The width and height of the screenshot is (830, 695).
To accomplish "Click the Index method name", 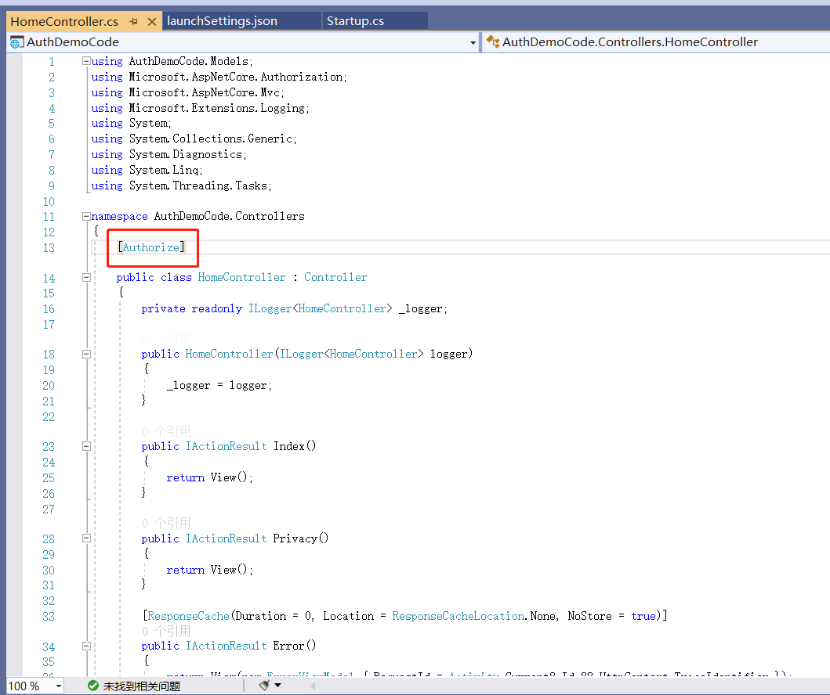I will point(289,447).
